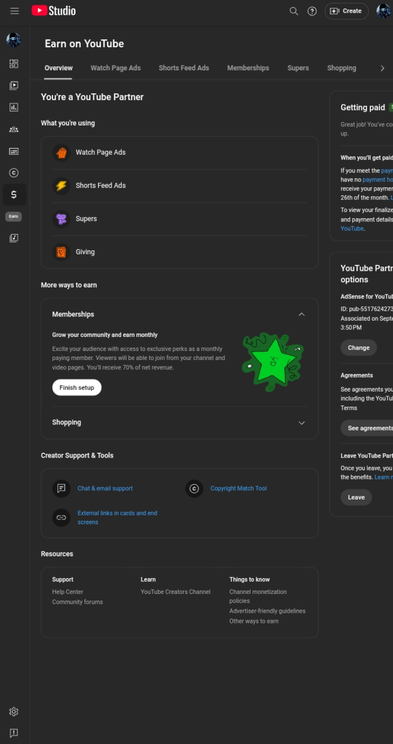
Task: Select the Overview tab
Action: 58,68
